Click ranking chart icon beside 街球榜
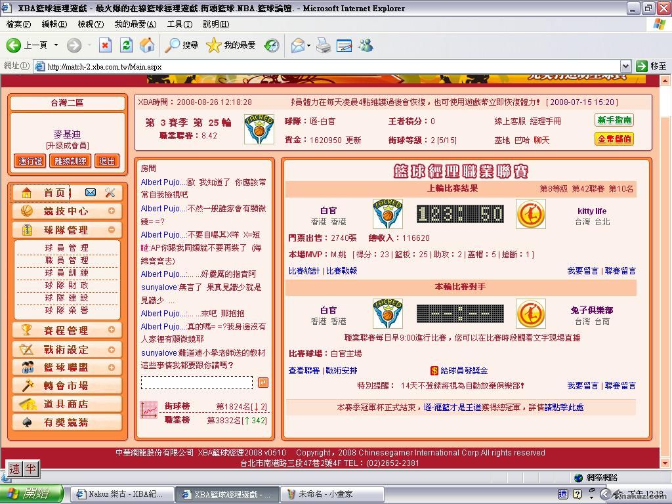Image resolution: width=672 pixels, height=504 pixels. coord(149,409)
